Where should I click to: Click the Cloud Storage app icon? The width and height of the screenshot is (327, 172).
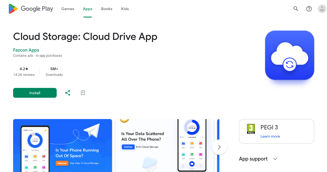click(290, 55)
